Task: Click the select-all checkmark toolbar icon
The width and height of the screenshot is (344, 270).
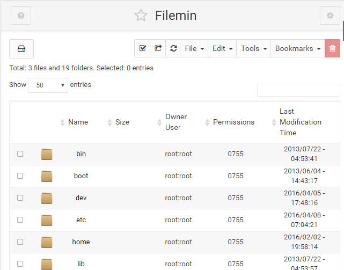Action: point(142,48)
